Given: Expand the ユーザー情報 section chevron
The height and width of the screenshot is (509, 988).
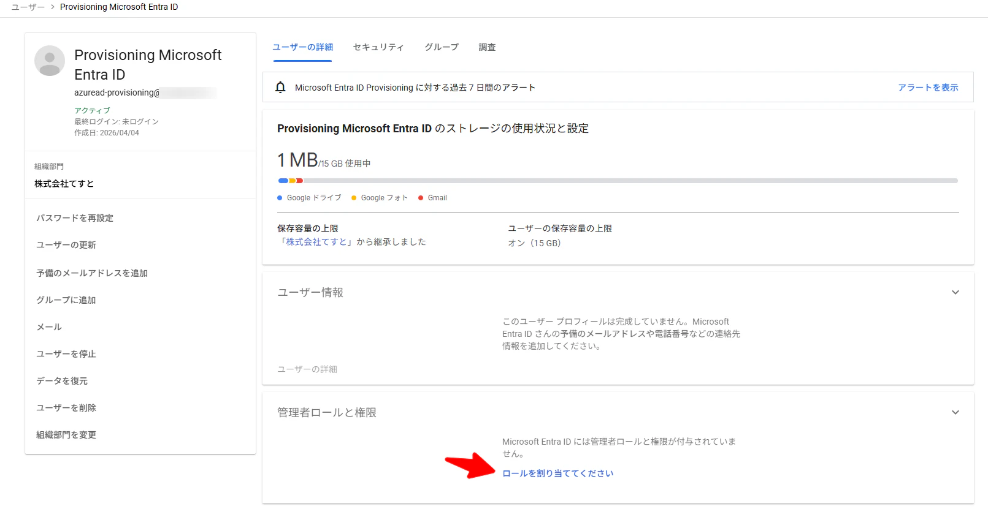Looking at the screenshot, I should (x=955, y=292).
